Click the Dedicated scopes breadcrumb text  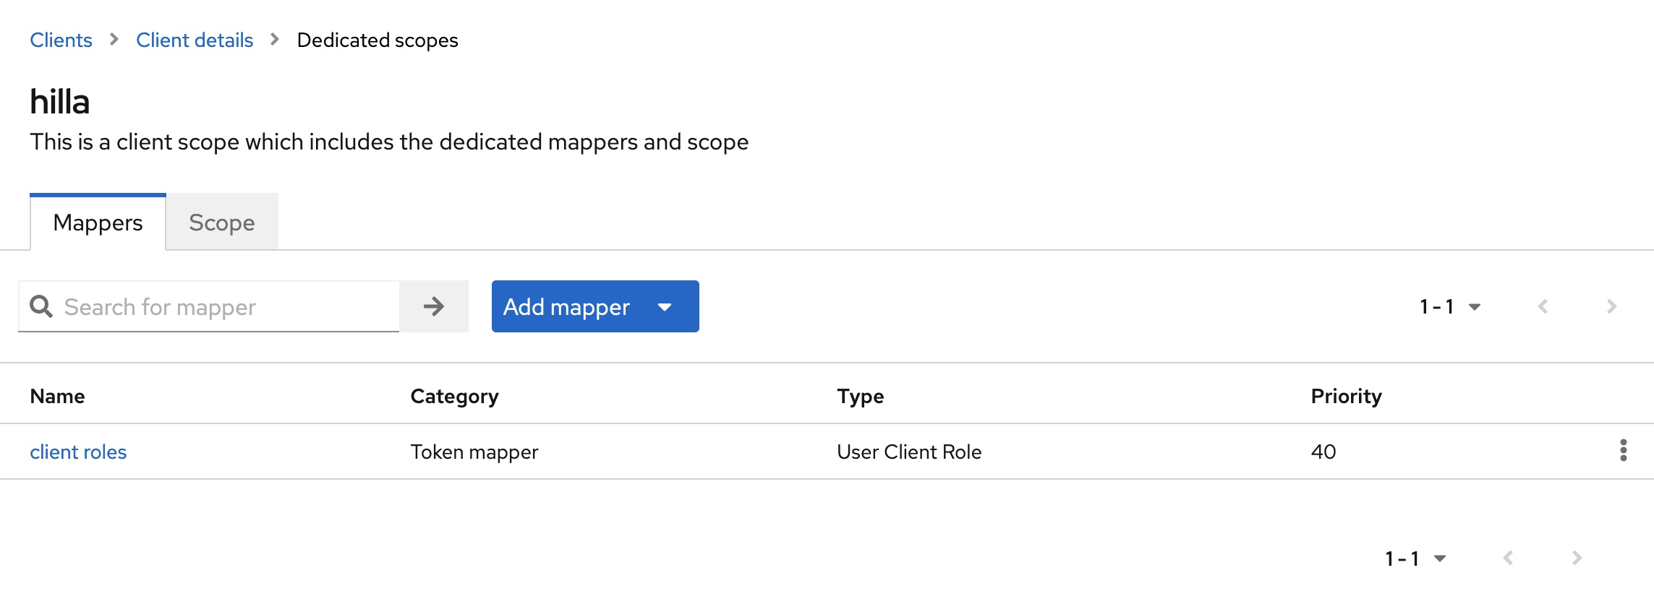click(x=378, y=40)
